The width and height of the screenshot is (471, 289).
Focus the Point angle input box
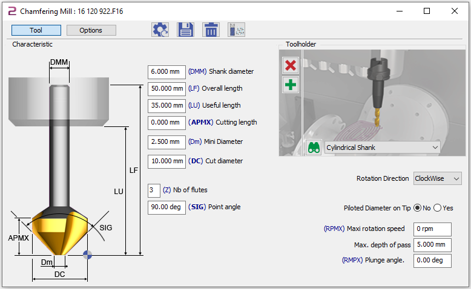[x=166, y=207]
